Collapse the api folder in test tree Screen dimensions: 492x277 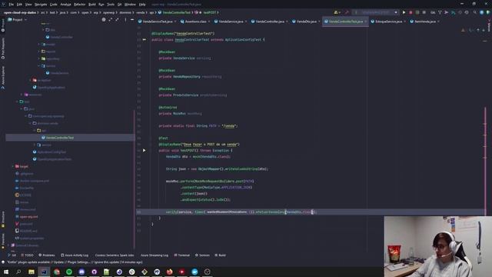pyautogui.click(x=35, y=130)
